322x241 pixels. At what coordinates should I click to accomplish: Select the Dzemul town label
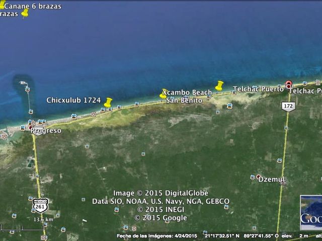(x=272, y=180)
